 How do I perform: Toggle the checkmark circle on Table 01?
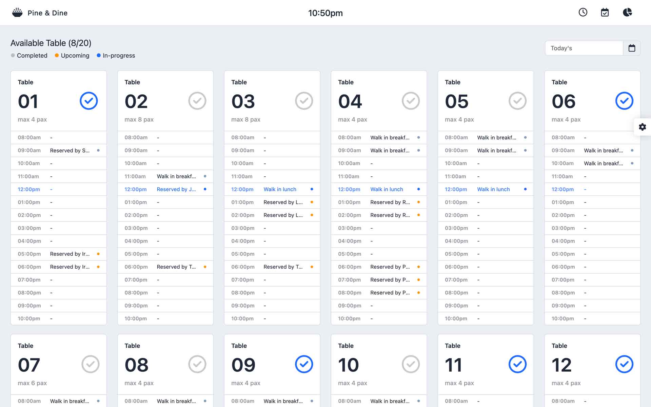pos(89,101)
